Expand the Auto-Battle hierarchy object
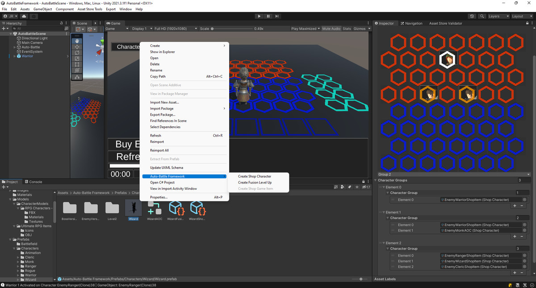536x288 pixels. point(15,47)
